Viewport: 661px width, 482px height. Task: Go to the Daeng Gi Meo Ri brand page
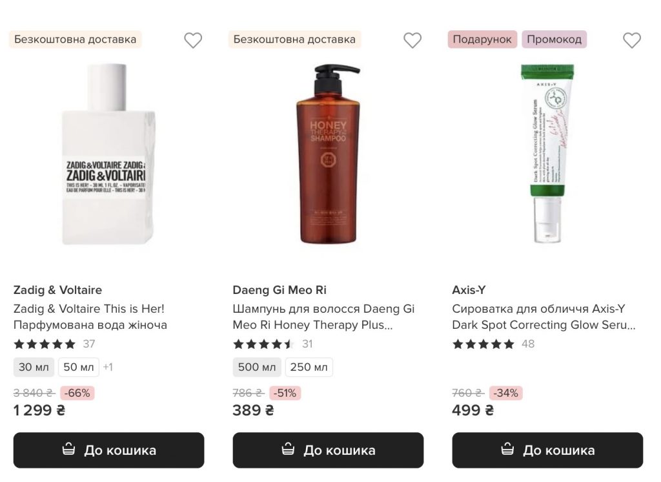coord(280,290)
